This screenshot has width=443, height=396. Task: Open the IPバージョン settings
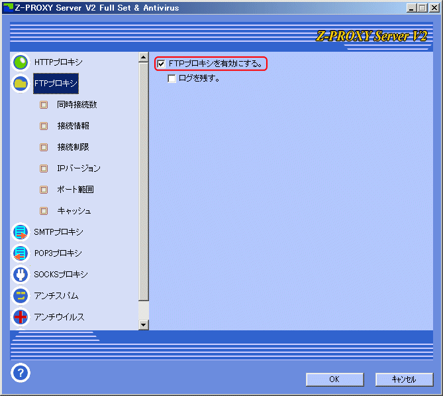pos(79,168)
